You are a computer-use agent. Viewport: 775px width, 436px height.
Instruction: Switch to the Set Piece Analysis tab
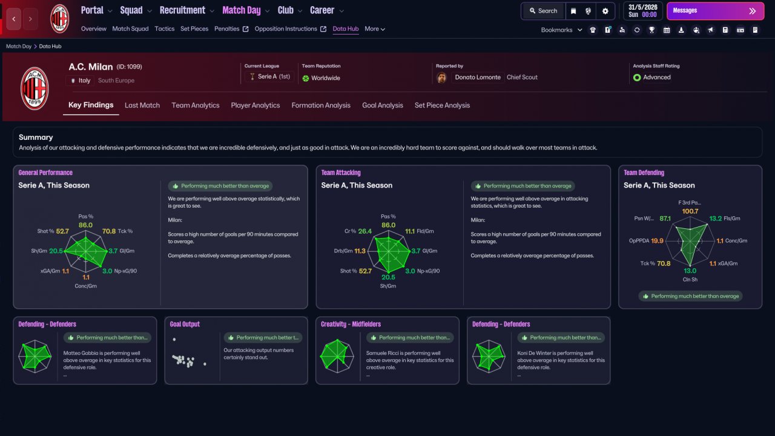click(442, 105)
